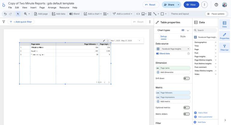Enable Optional metrics toggle
The image size is (231, 125).
(x=186, y=108)
